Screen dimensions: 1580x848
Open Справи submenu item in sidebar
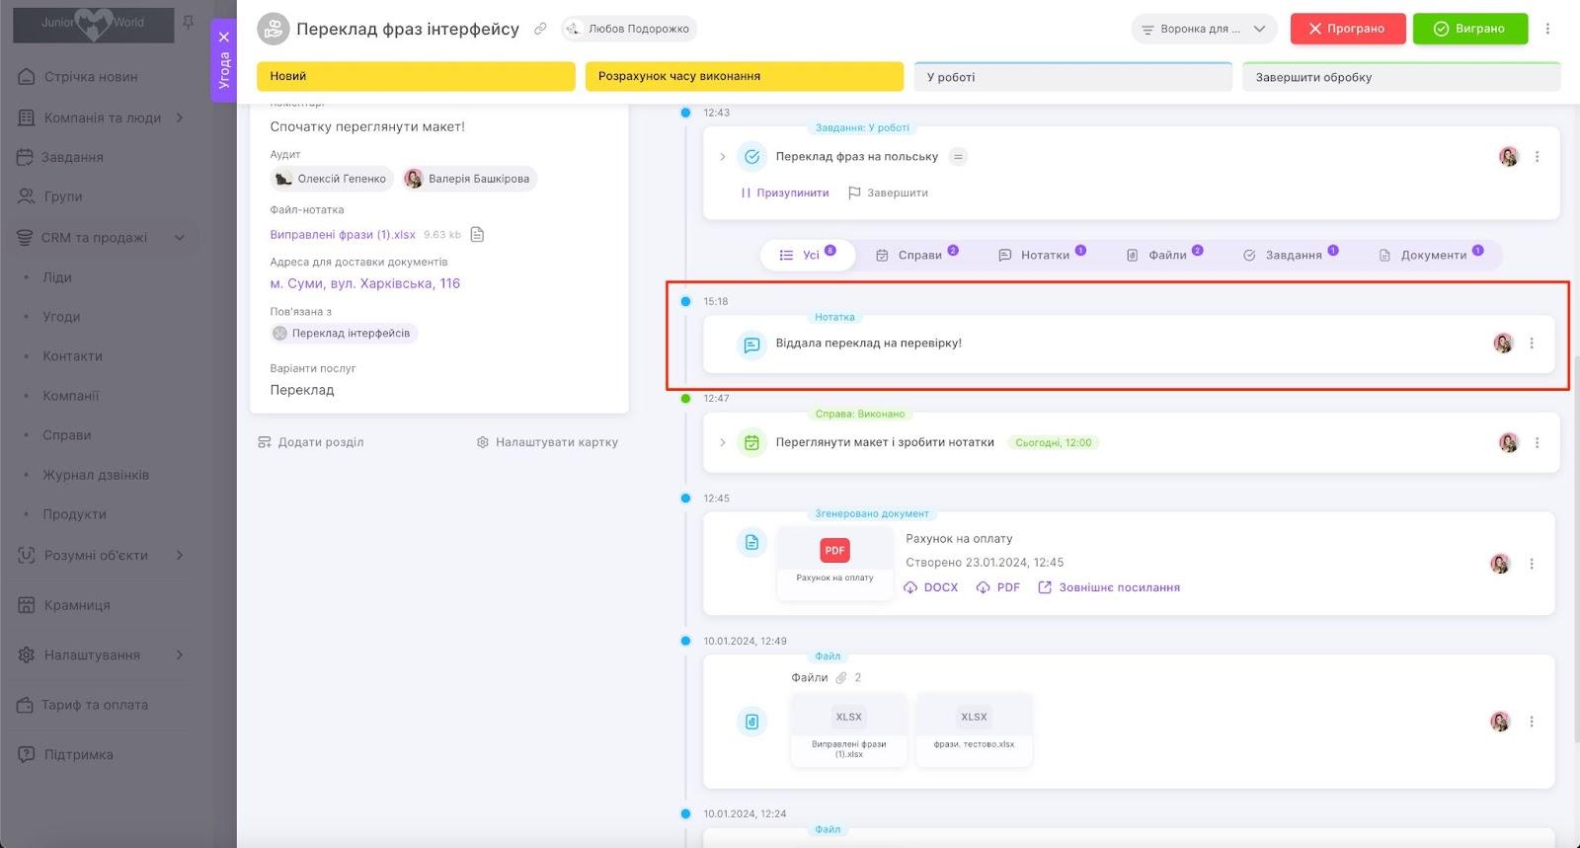pos(67,435)
